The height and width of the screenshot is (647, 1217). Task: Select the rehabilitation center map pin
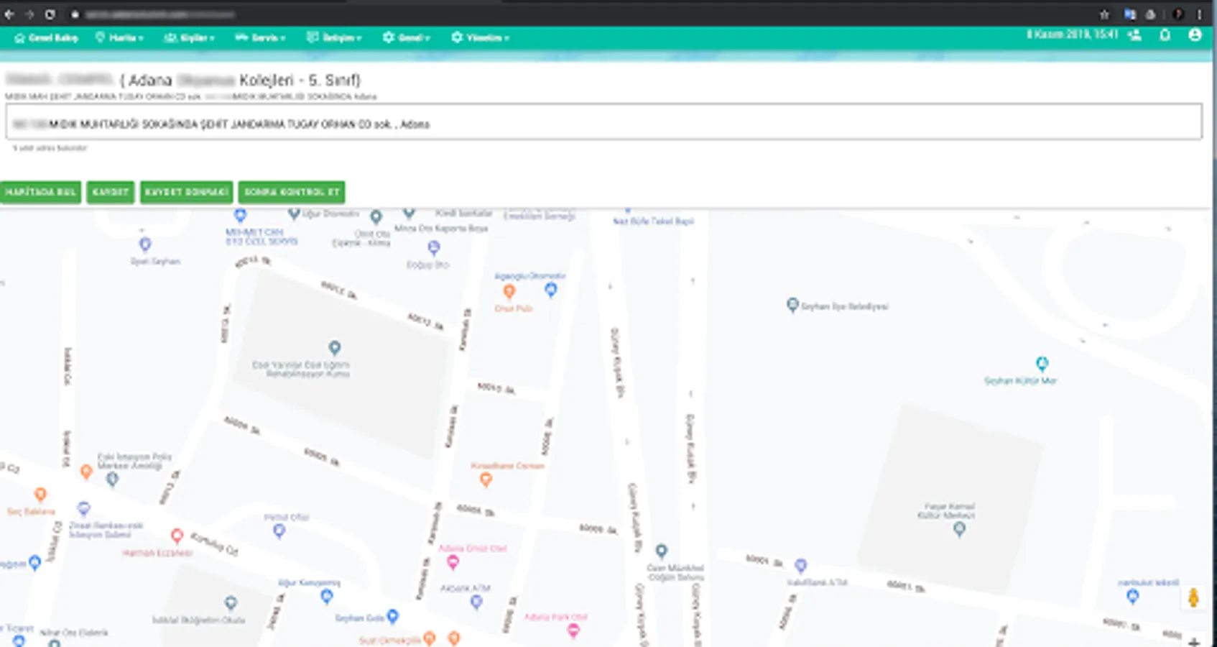[335, 348]
